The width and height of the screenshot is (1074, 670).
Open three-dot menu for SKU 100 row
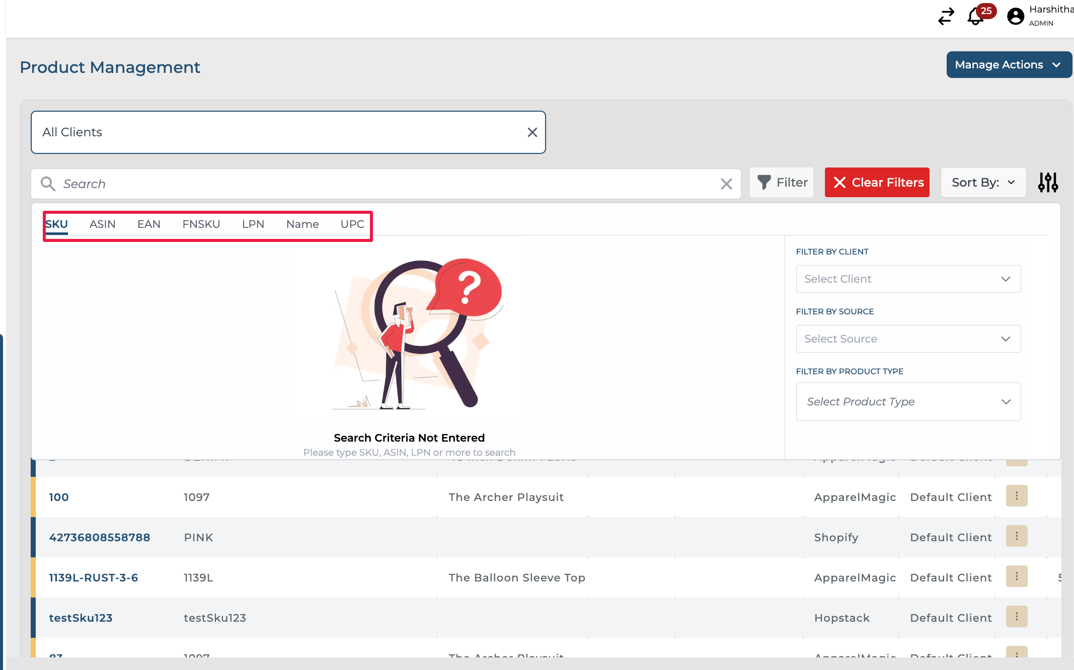pos(1016,496)
